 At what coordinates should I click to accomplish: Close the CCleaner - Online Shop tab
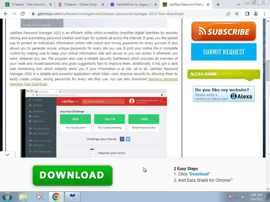[x=103, y=5]
